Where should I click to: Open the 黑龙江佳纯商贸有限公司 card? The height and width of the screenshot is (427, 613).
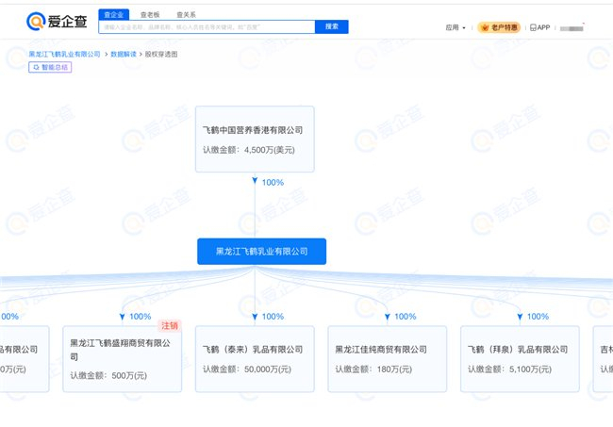coord(388,359)
